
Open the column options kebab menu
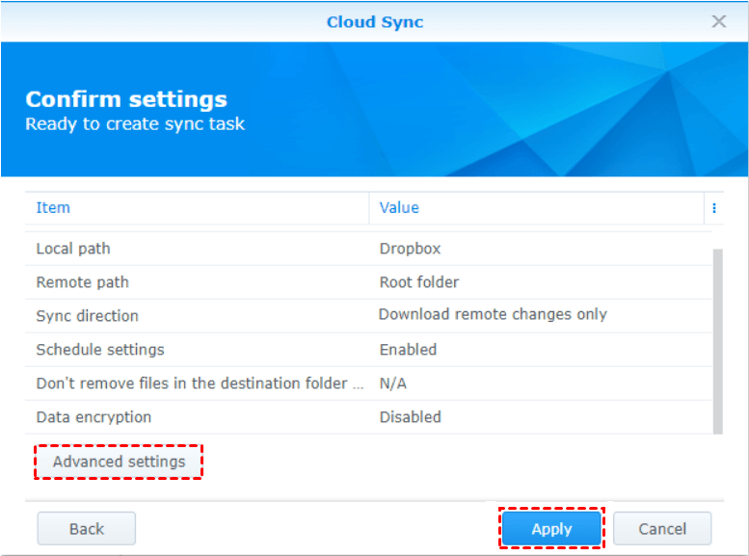click(714, 207)
